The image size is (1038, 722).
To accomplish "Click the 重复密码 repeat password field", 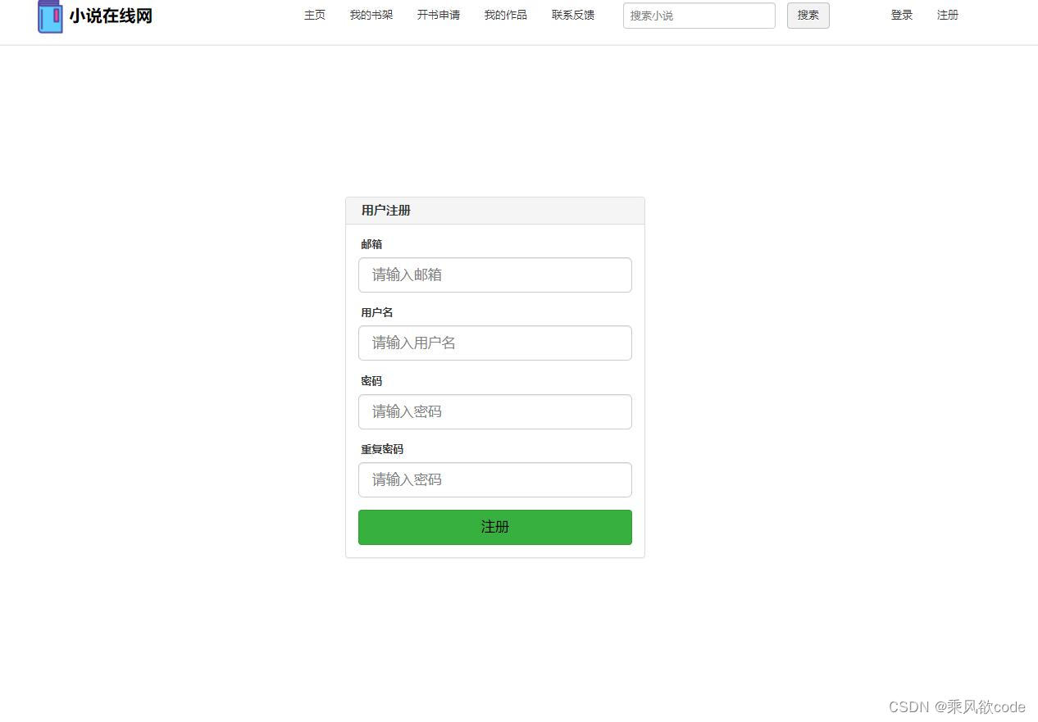I will (494, 479).
